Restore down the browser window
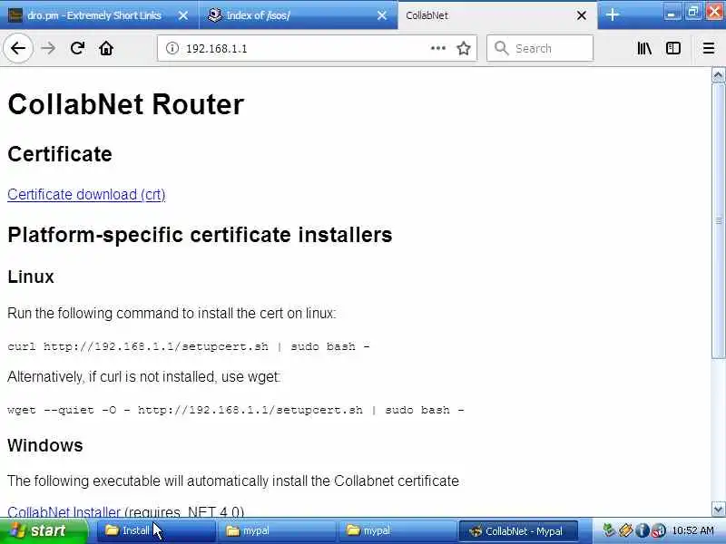The height and width of the screenshot is (544, 726). 692,12
